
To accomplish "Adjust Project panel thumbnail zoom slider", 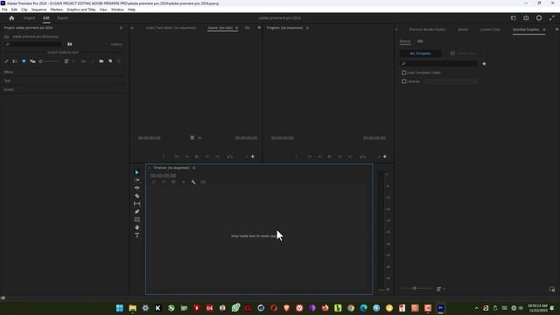I will click(x=49, y=61).
